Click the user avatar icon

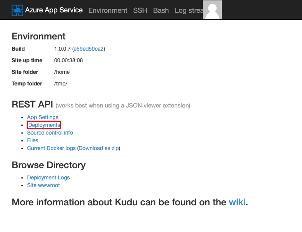(x=212, y=10)
